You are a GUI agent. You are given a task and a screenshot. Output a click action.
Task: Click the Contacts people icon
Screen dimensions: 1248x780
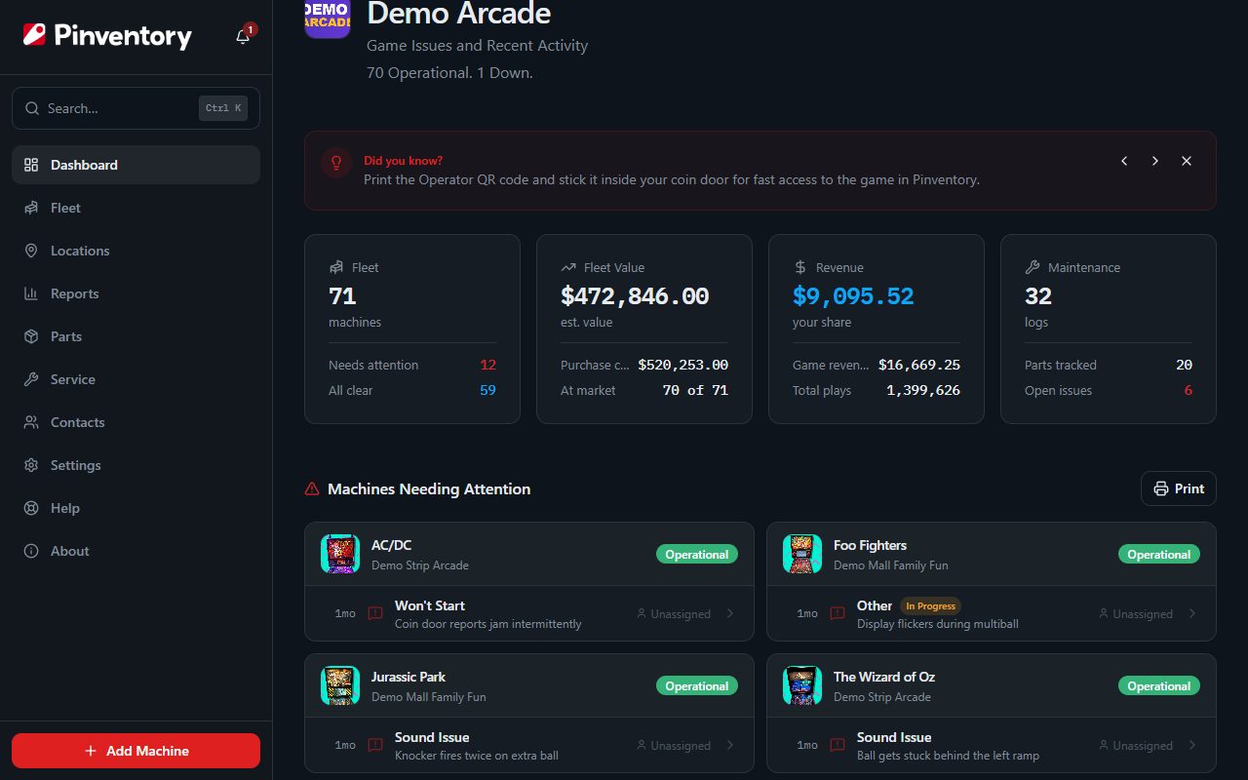31,422
